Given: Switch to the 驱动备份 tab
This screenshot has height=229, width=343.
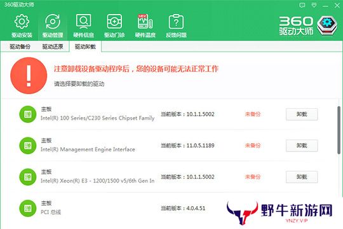Looking at the screenshot, I should [x=20, y=46].
